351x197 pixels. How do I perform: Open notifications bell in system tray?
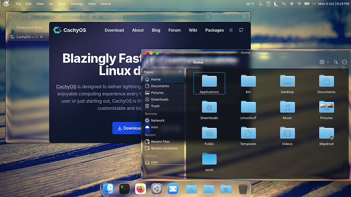pos(261,4)
